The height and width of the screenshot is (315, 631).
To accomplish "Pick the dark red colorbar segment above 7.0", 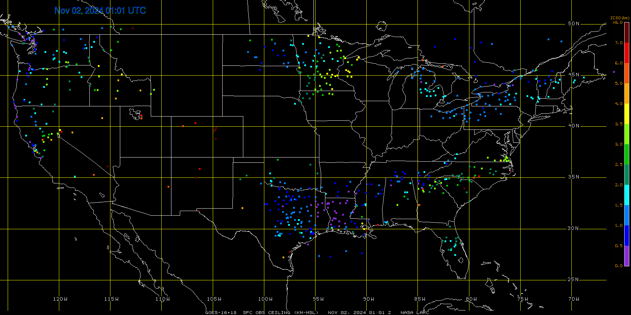I will pos(627,33).
